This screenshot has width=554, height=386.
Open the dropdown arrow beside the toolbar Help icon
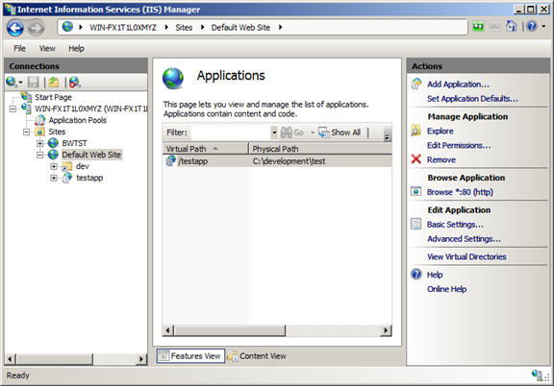(543, 26)
